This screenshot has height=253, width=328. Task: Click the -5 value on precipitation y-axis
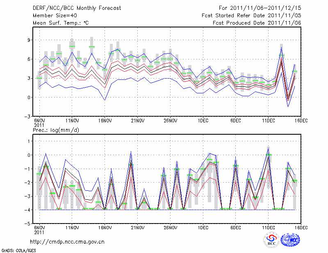tap(28, 224)
